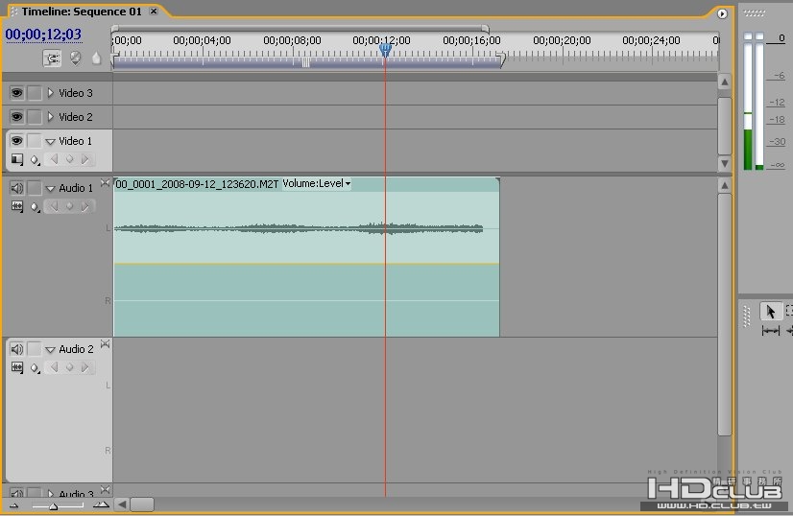Screen dimensions: 793x516
Task: Click Video 1 Set Display Style icon
Action: (x=16, y=160)
